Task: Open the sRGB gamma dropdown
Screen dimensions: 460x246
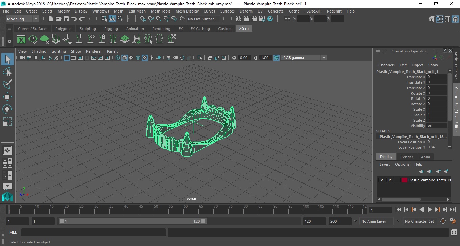Action: click(x=304, y=58)
